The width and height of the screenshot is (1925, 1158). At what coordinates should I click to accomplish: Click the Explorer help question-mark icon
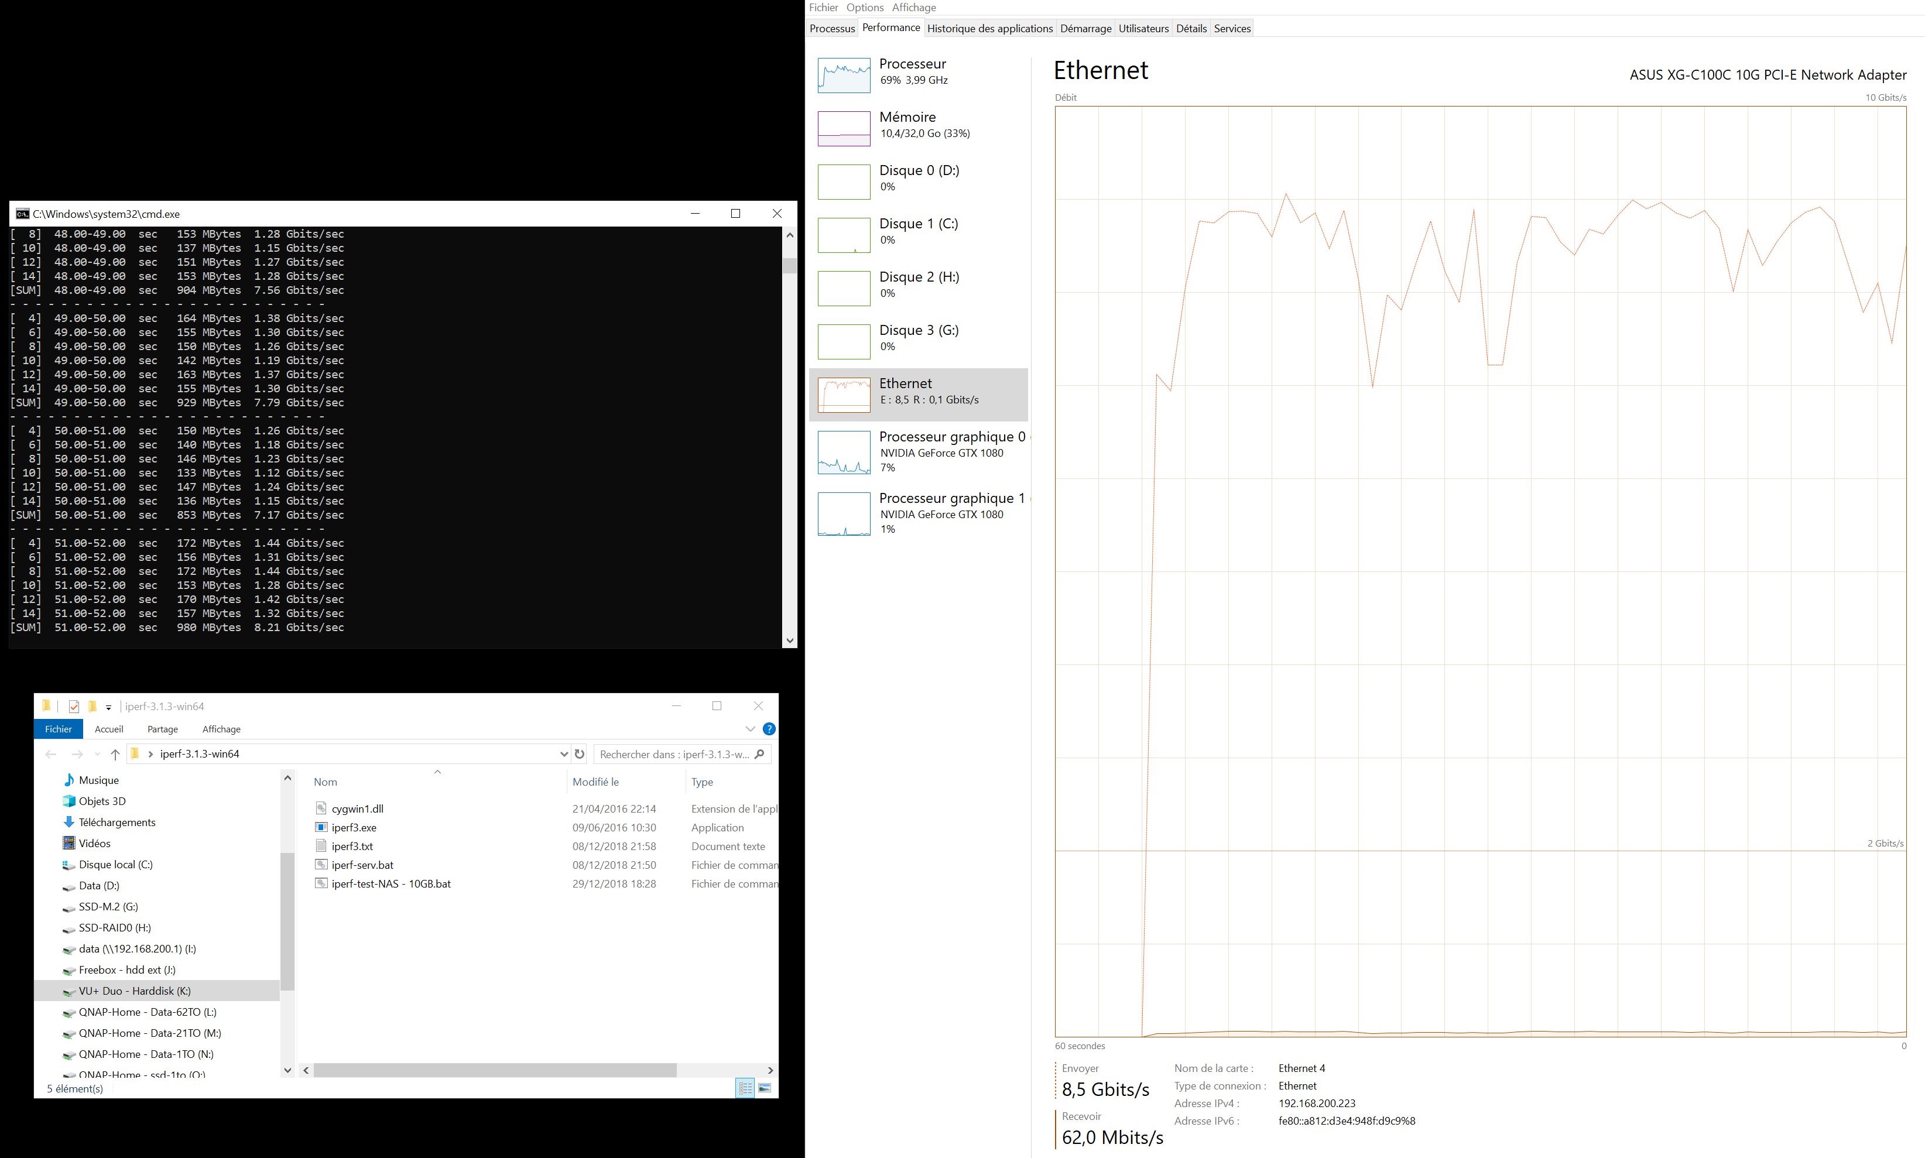769,729
